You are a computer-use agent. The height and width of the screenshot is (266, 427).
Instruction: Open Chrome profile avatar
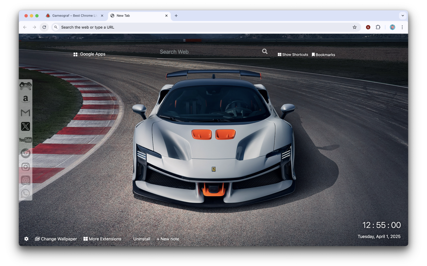tap(392, 27)
